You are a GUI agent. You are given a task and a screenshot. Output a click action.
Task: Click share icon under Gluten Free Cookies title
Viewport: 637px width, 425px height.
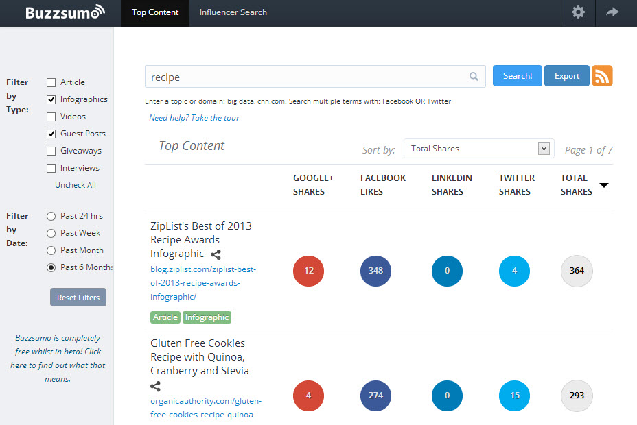coord(156,386)
